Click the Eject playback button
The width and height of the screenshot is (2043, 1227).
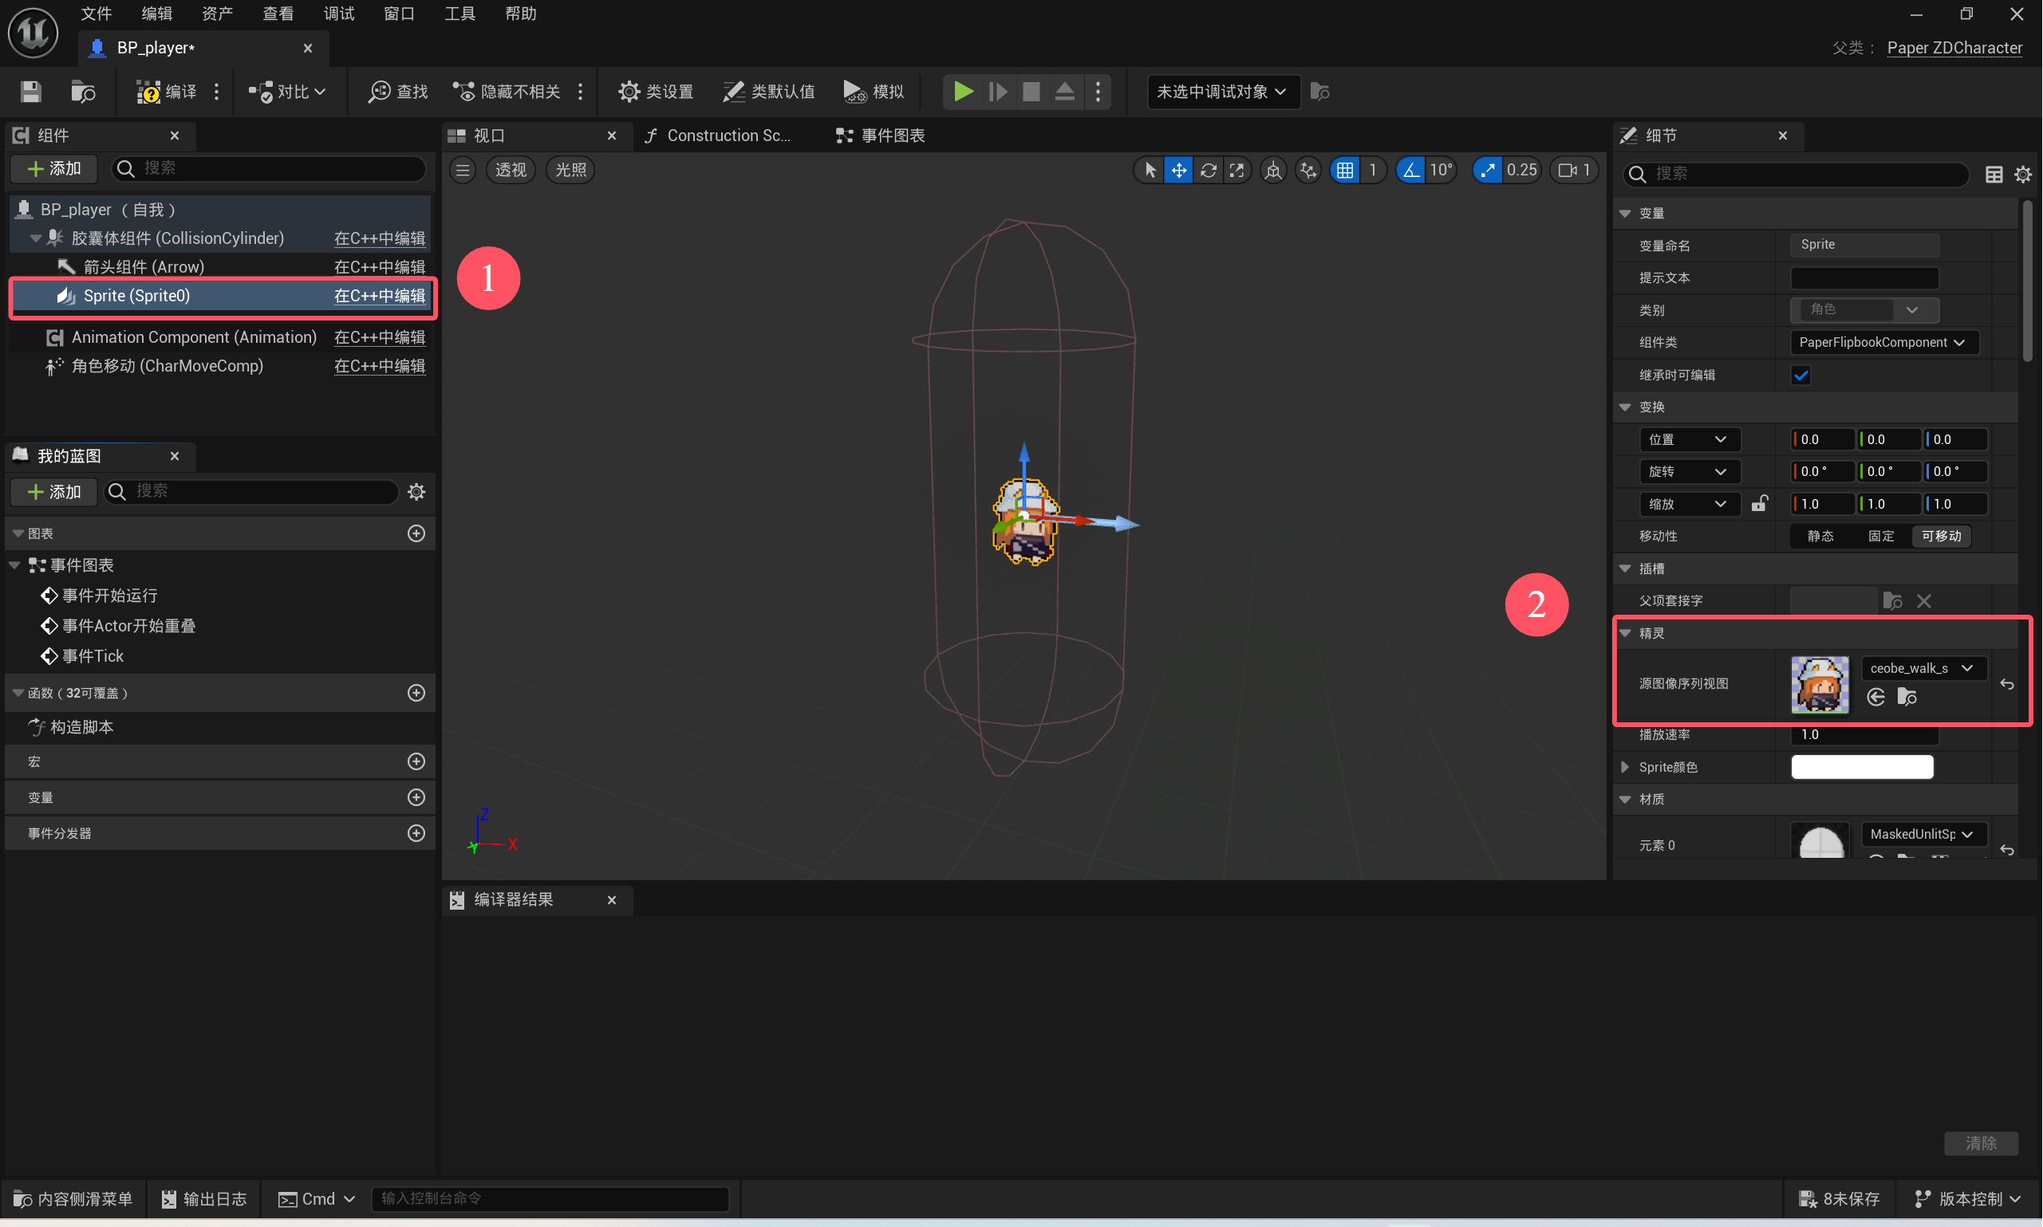click(x=1065, y=92)
